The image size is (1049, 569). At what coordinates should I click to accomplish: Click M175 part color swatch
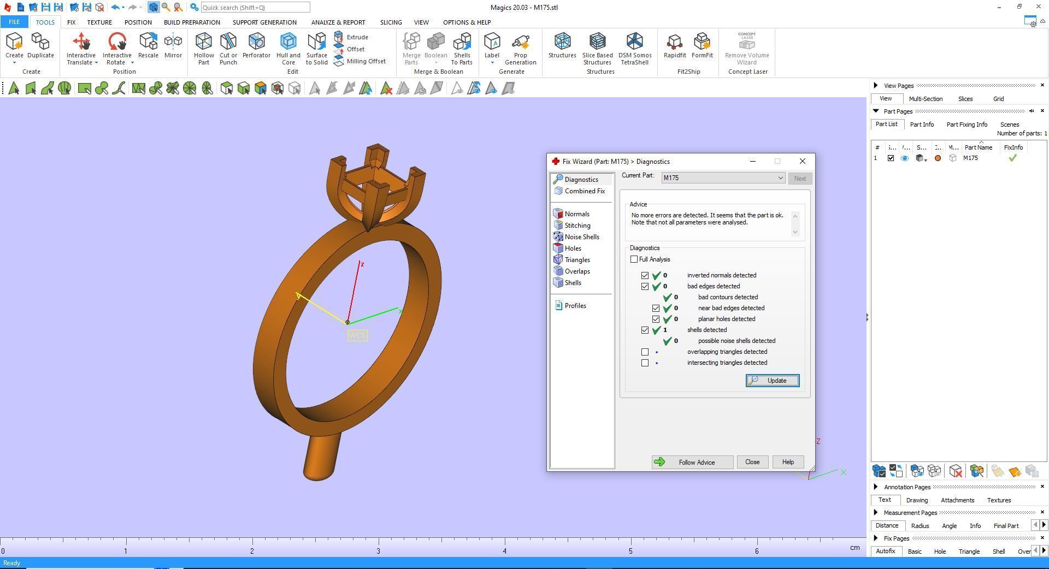point(938,158)
